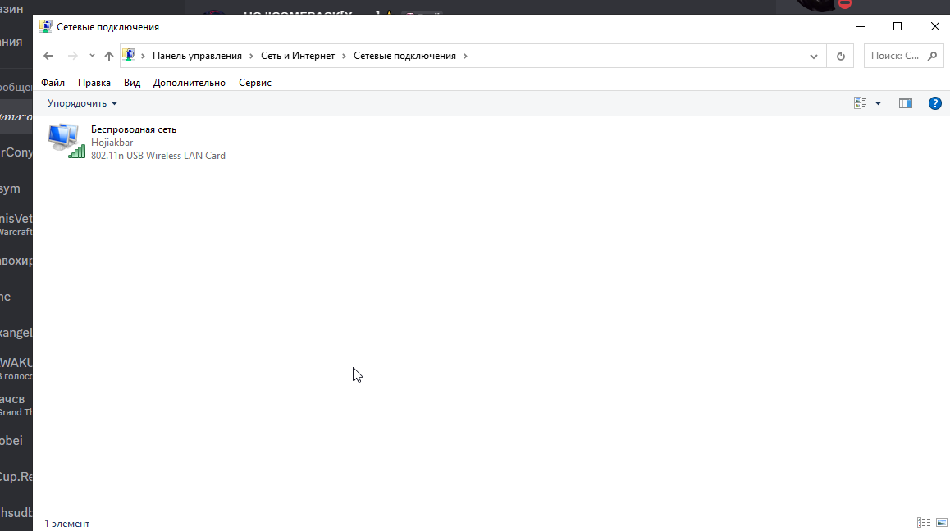
Task: Click the search magnifier icon
Action: coord(933,56)
